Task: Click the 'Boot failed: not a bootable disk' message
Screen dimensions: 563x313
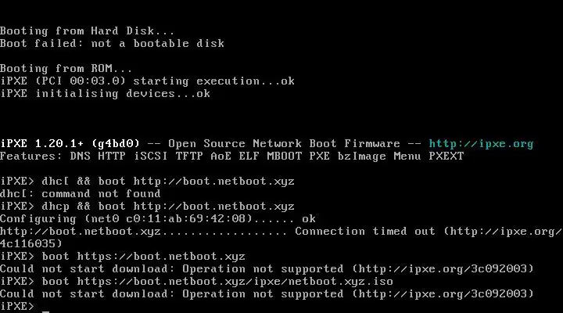Action: point(112,44)
